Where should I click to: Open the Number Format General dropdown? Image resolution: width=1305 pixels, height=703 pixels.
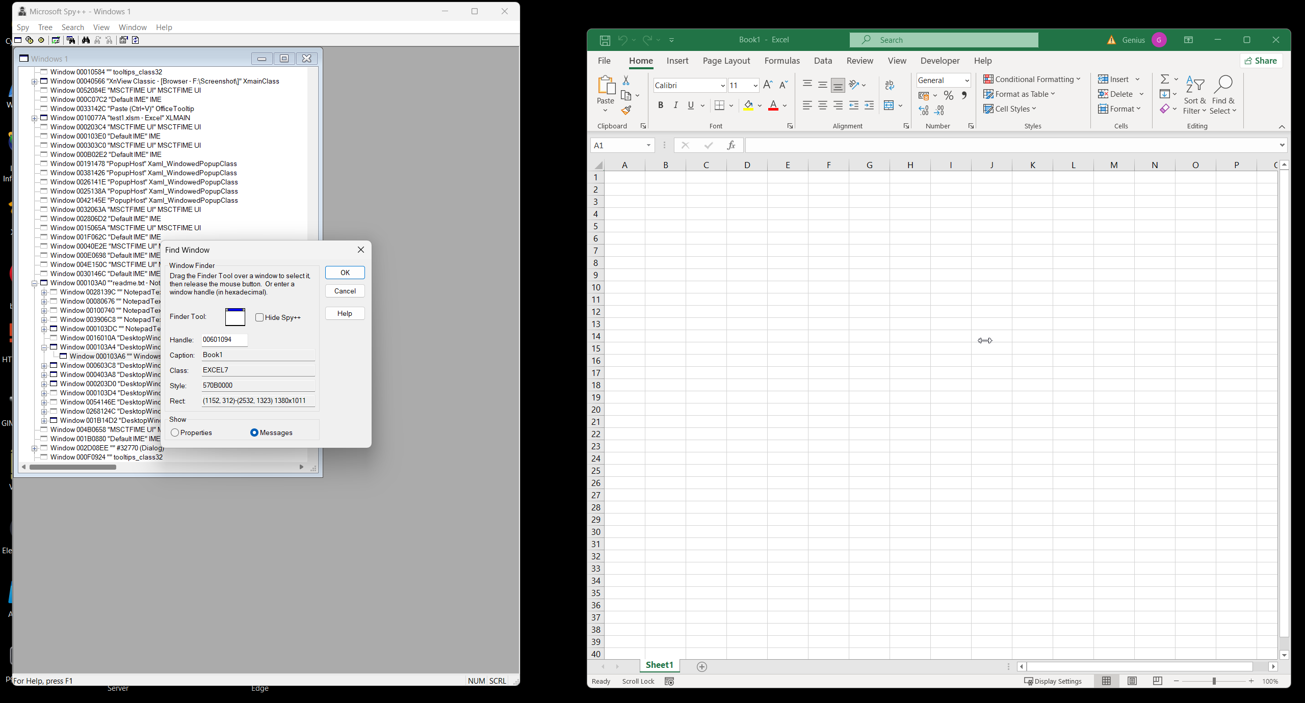pos(967,80)
